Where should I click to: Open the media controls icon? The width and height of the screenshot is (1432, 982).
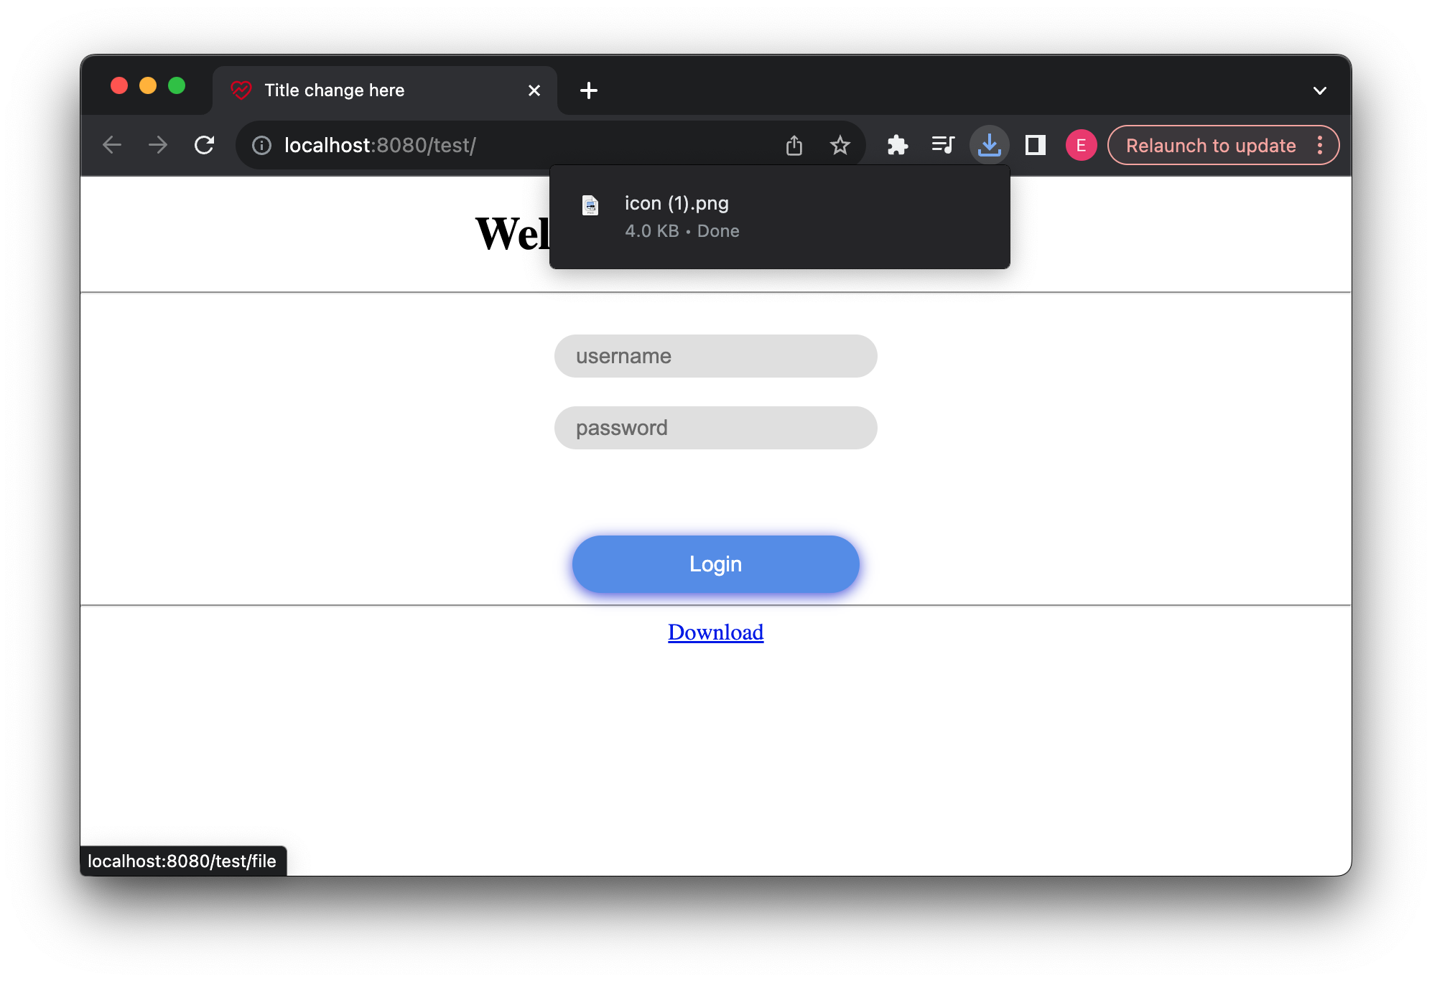point(943,144)
